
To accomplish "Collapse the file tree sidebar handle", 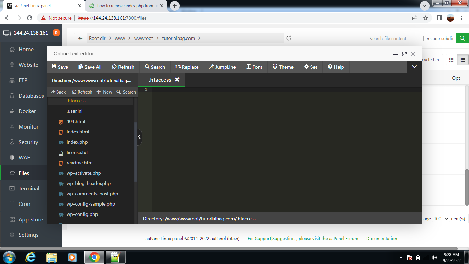I will [139, 137].
